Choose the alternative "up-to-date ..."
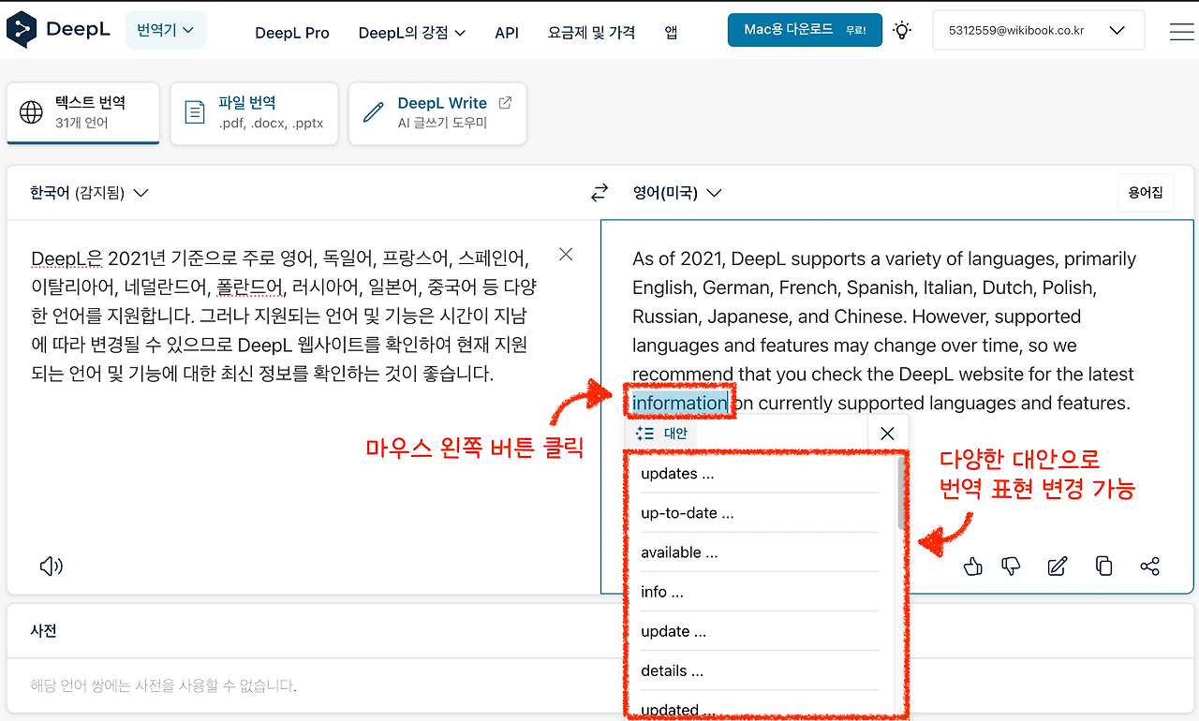This screenshot has width=1199, height=721. 760,513
